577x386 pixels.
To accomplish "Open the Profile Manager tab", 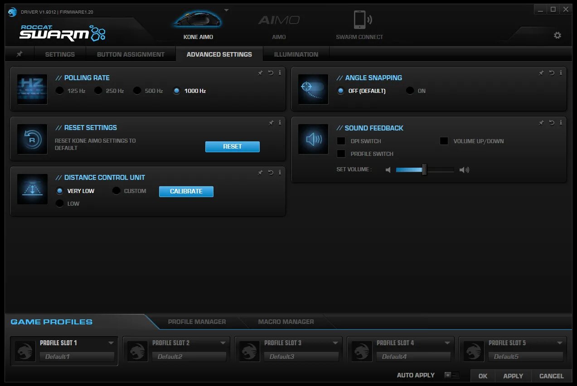I will (x=197, y=322).
